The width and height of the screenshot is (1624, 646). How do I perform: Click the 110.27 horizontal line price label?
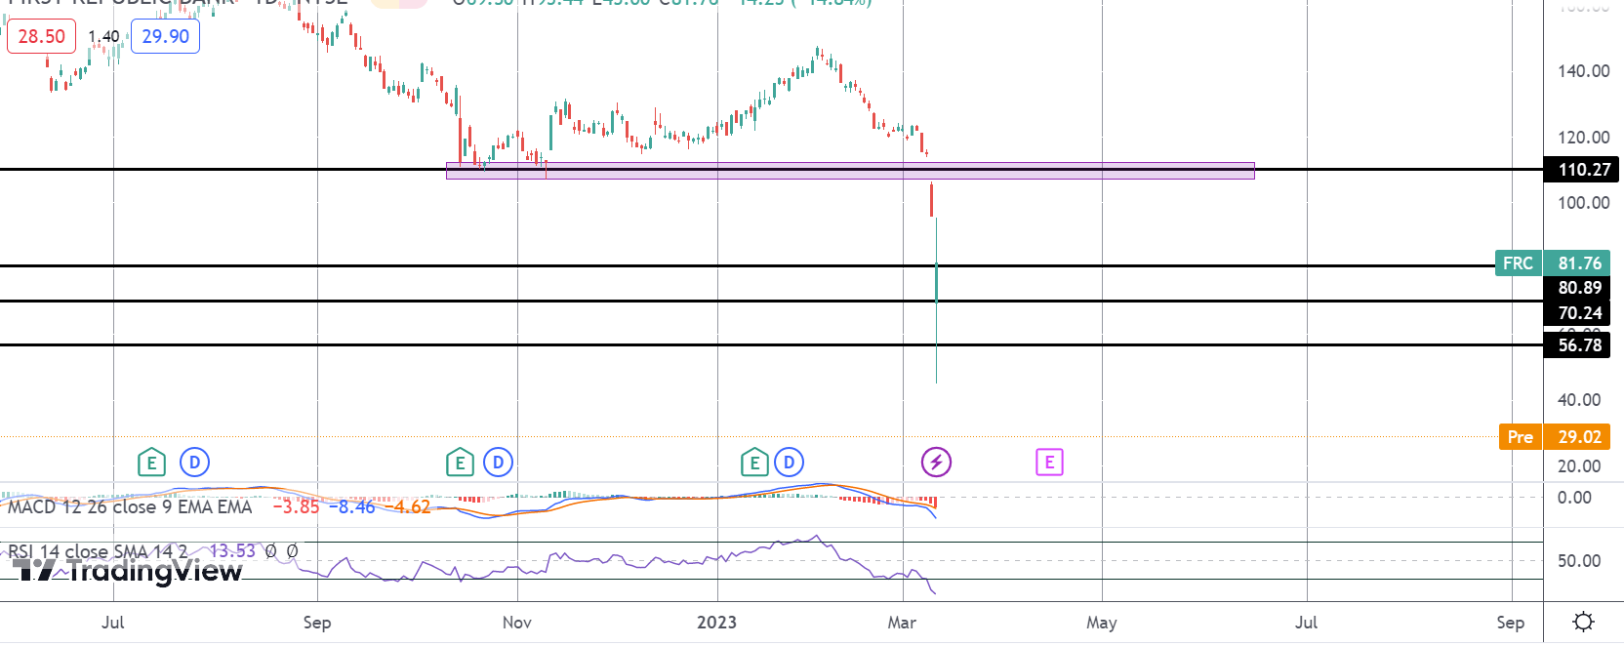point(1581,169)
